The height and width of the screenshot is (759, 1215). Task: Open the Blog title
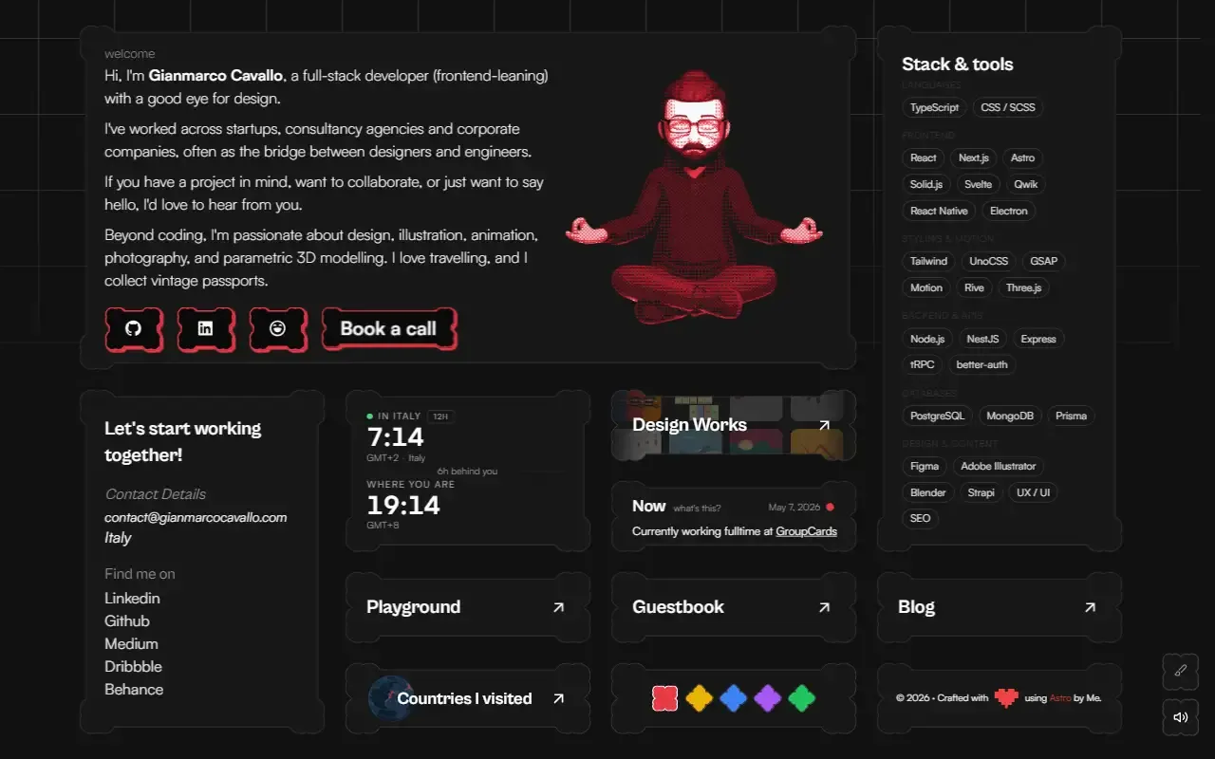coord(916,607)
